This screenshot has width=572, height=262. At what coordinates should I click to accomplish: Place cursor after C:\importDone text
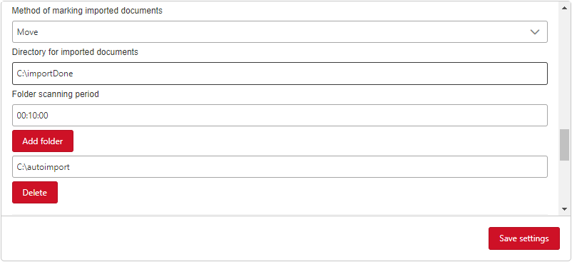(74, 74)
